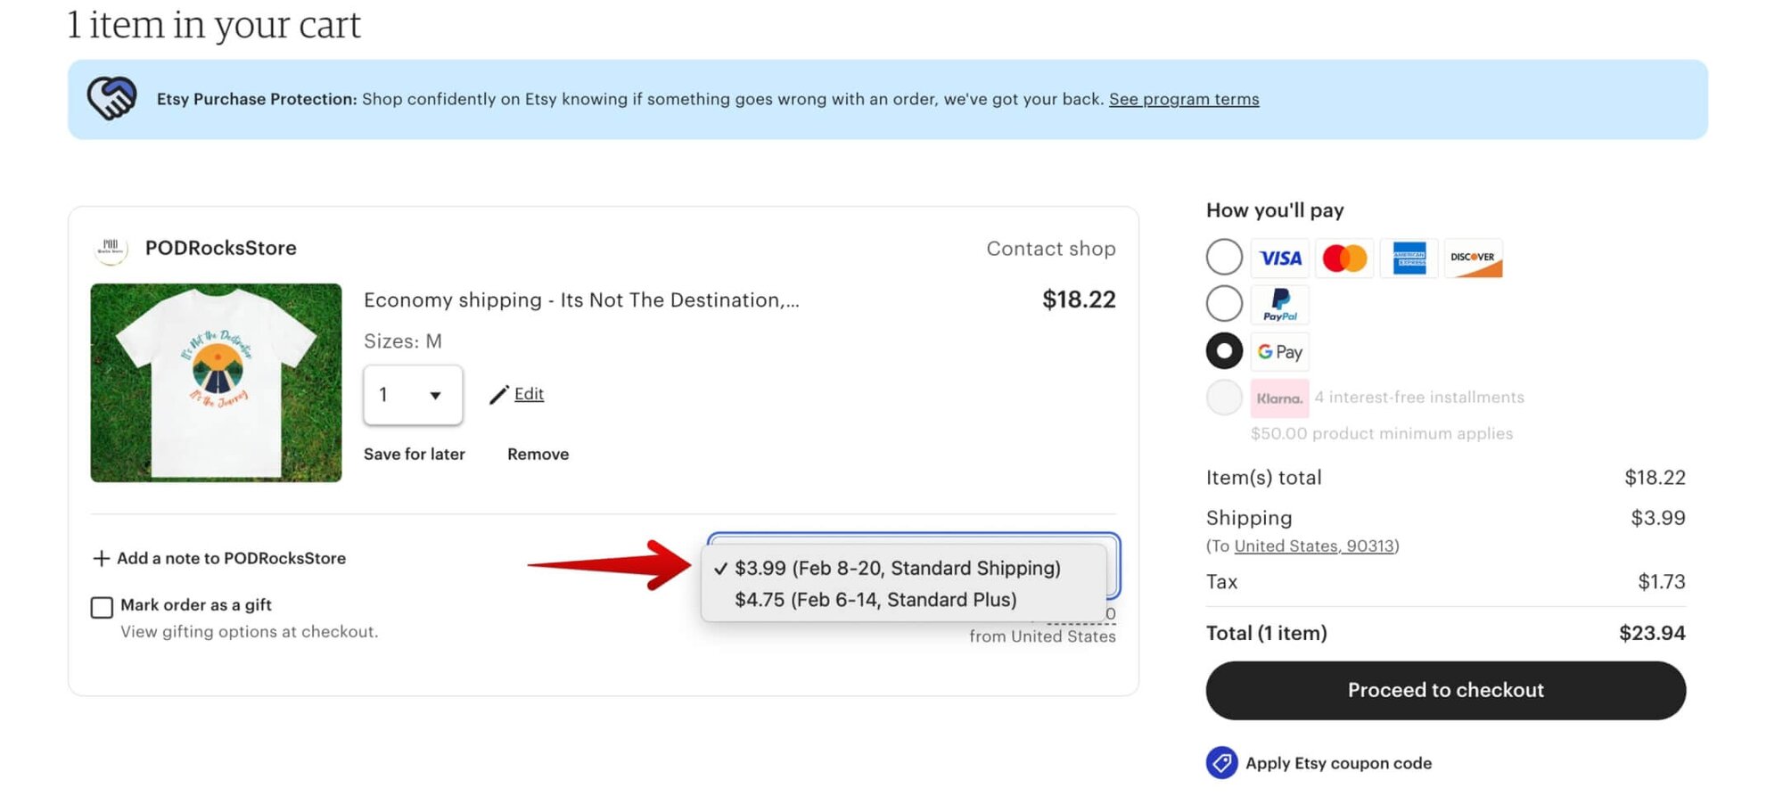1783x796 pixels.
Task: Click the Tax $1.73 amount
Action: [1662, 582]
